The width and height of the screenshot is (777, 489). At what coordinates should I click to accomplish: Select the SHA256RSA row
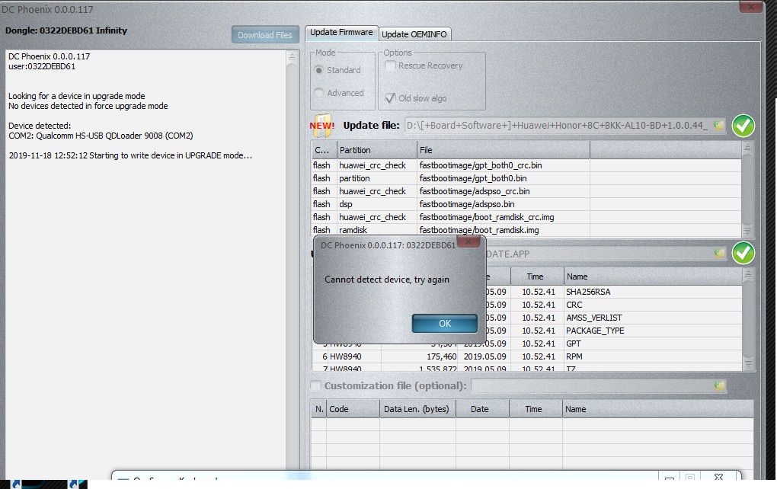tap(613, 292)
